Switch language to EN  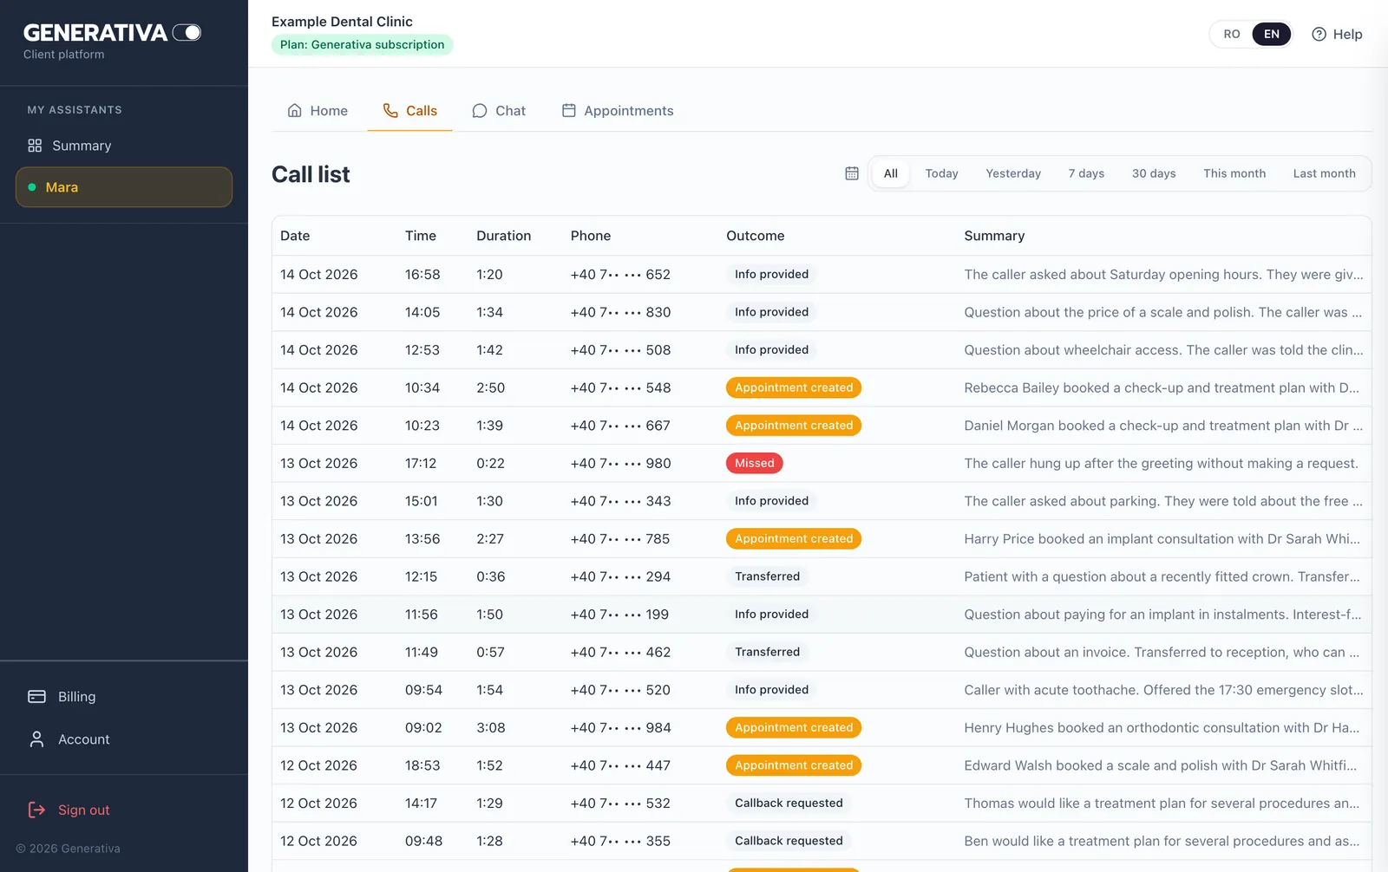(x=1272, y=34)
